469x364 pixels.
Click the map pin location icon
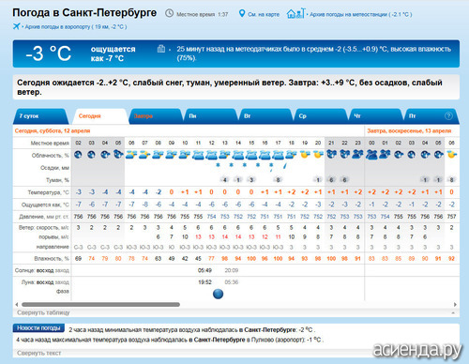pyautogui.click(x=242, y=13)
